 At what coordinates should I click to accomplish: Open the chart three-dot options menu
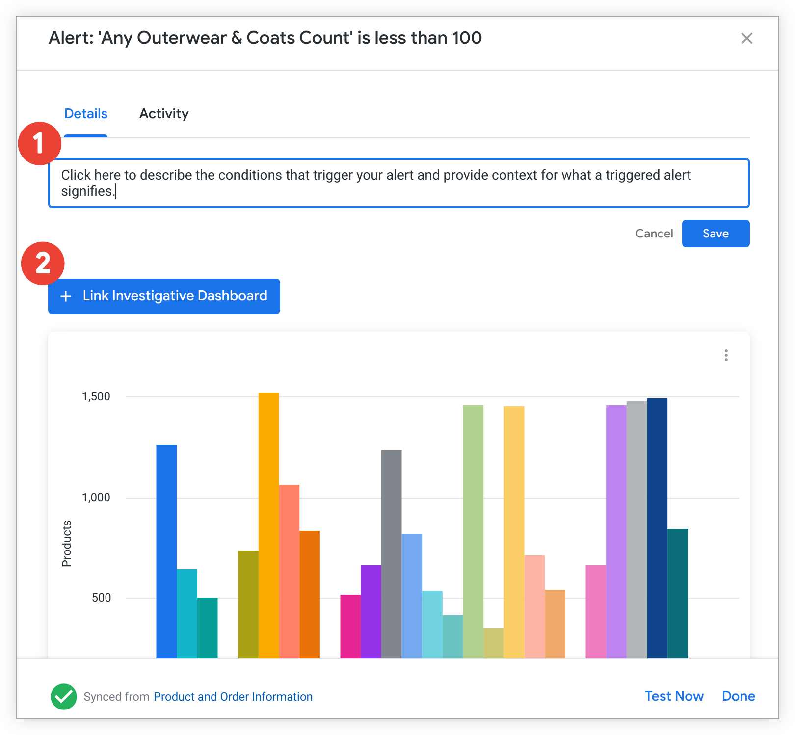[x=726, y=355]
